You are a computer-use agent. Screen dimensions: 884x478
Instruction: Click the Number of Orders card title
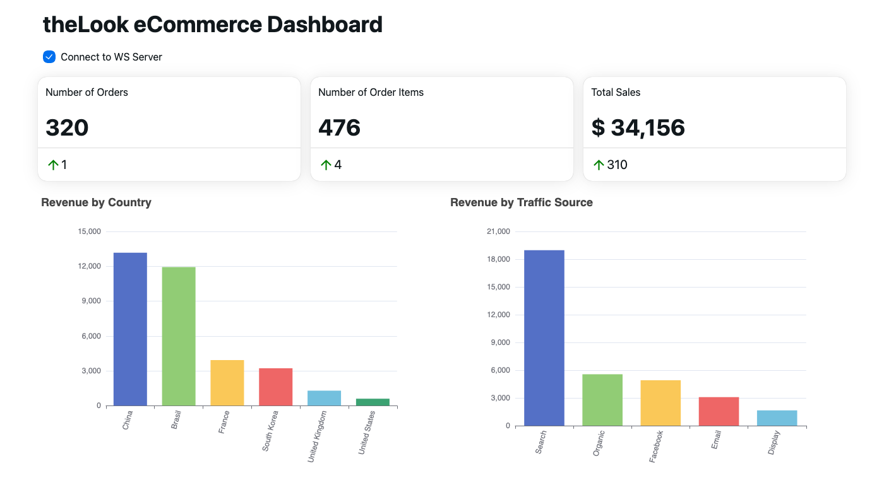tap(87, 92)
